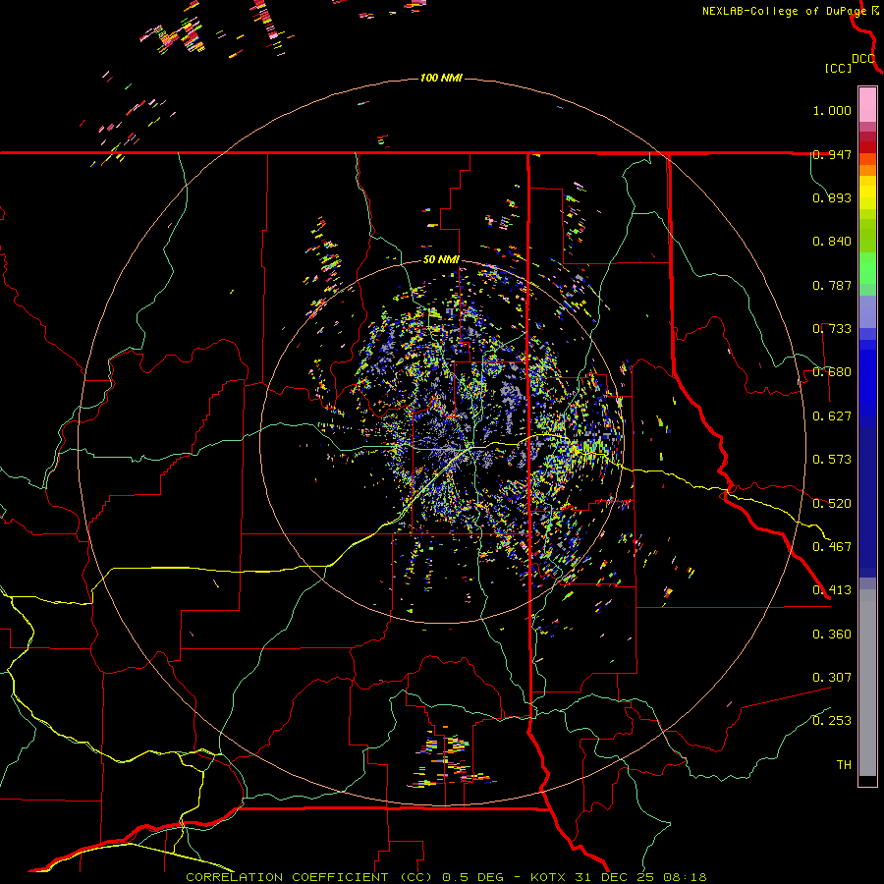Viewport: 884px width, 884px height.
Task: Click the '50 NMI' range ring label
Action: point(441,260)
